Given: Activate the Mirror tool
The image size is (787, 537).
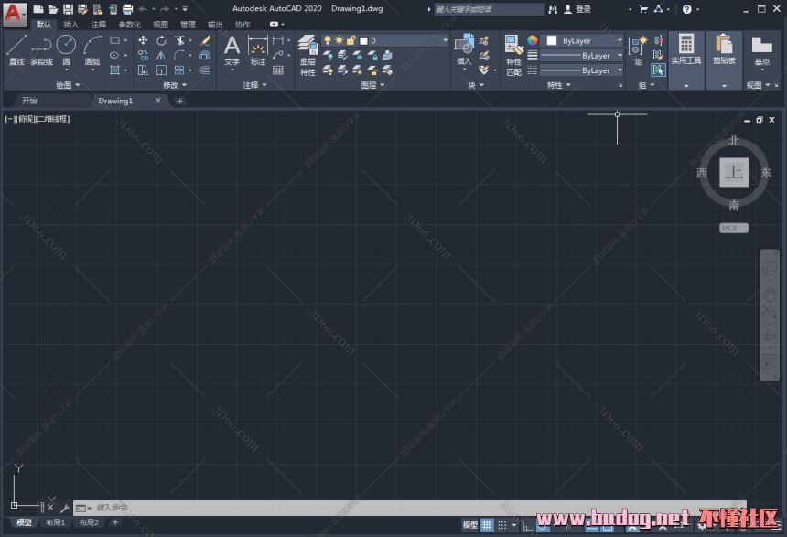Looking at the screenshot, I should tap(161, 55).
